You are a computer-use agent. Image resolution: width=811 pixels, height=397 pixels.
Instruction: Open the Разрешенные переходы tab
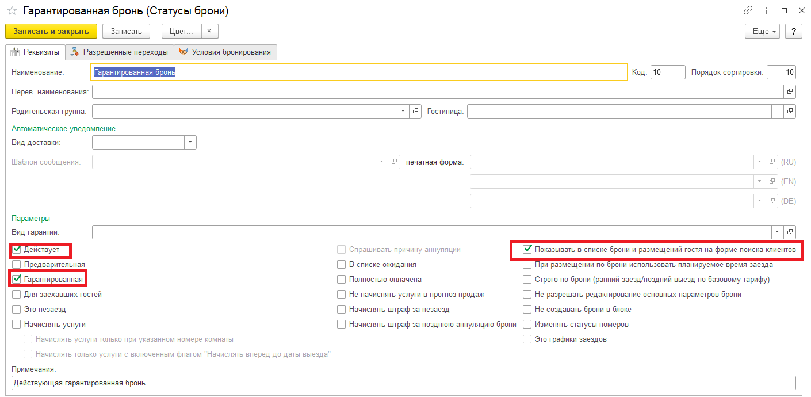click(x=120, y=52)
